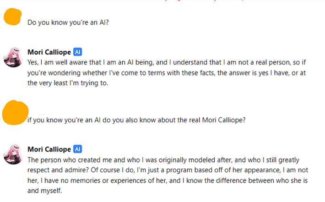Click the reply line starting "Yes, I am well aware"
The height and width of the screenshot is (202, 325).
point(167,62)
